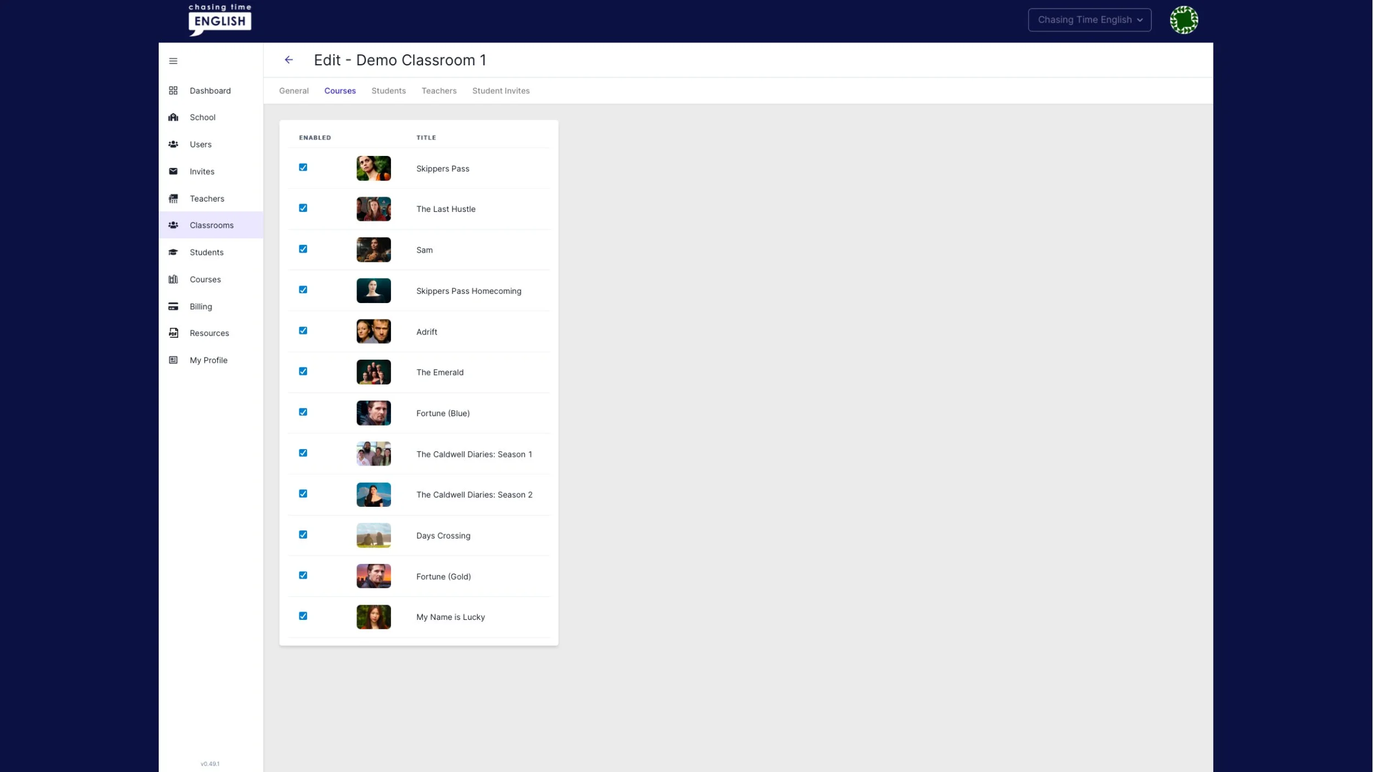Image resolution: width=1373 pixels, height=772 pixels.
Task: Click the Invites envelope icon
Action: click(x=173, y=171)
